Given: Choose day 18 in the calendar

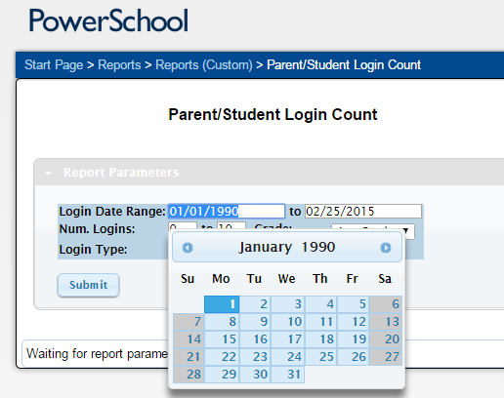Looking at the screenshot, I should pos(320,339).
